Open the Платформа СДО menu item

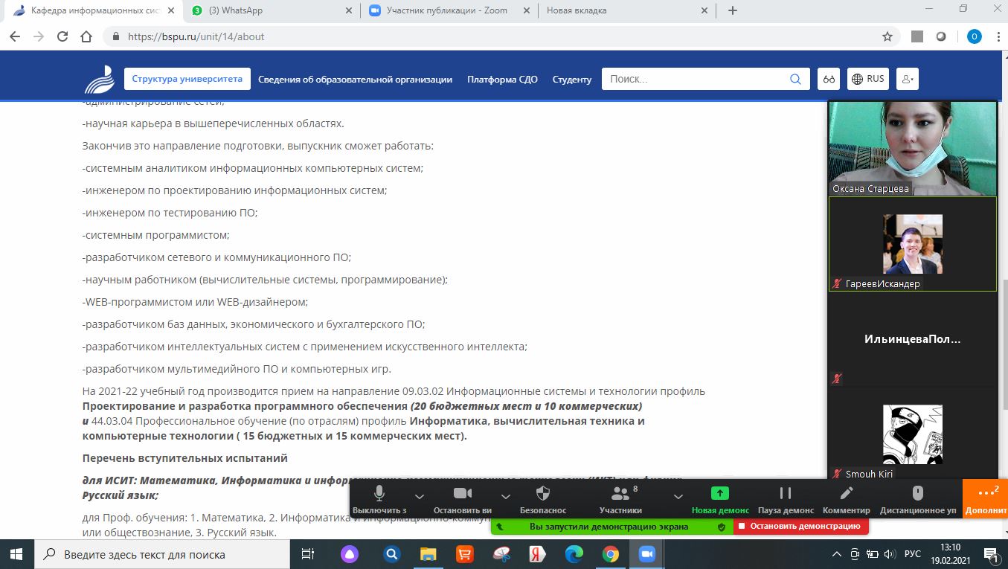(502, 79)
